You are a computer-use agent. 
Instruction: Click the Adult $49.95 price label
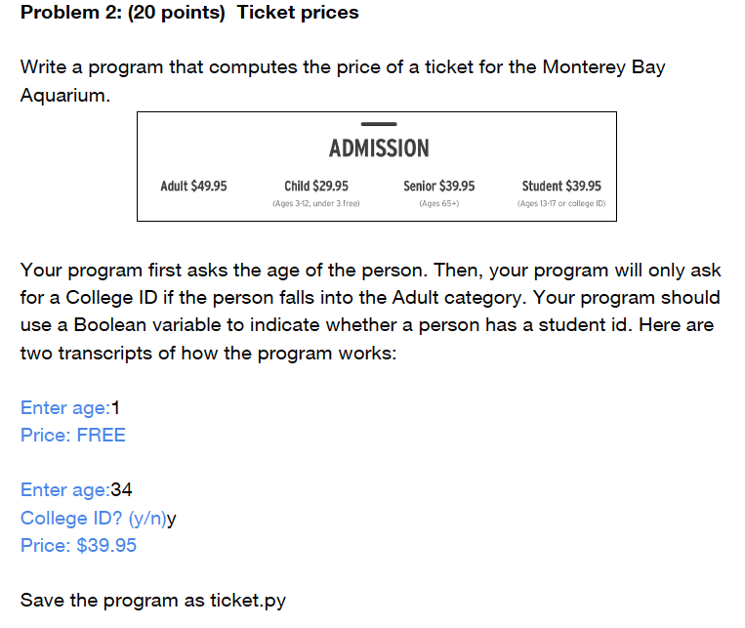pos(193,186)
